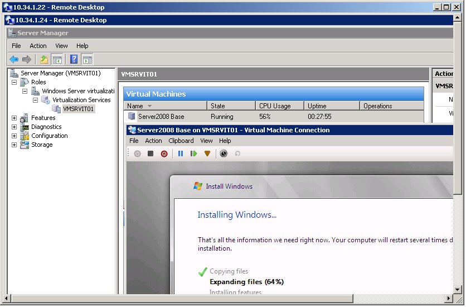The height and width of the screenshot is (307, 466).
Task: Click the Configuration icon in the tree
Action: click(25, 136)
